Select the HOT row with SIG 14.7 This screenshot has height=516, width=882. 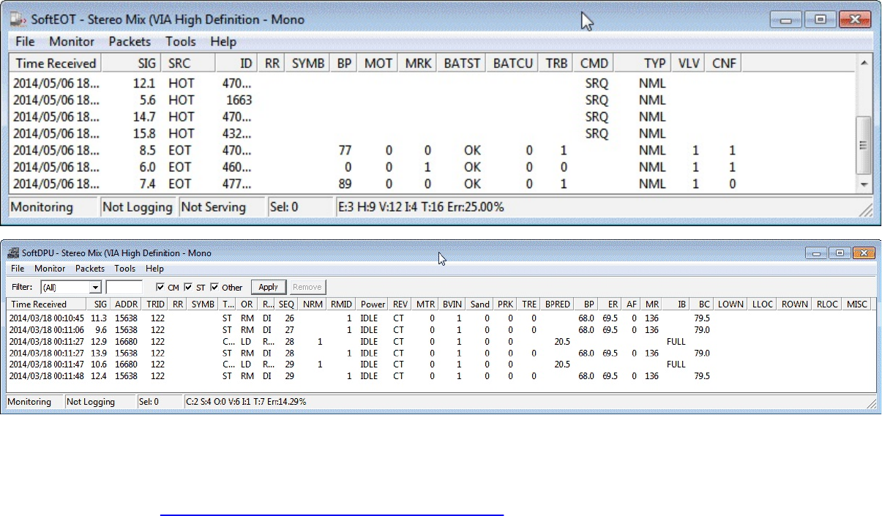coord(433,116)
